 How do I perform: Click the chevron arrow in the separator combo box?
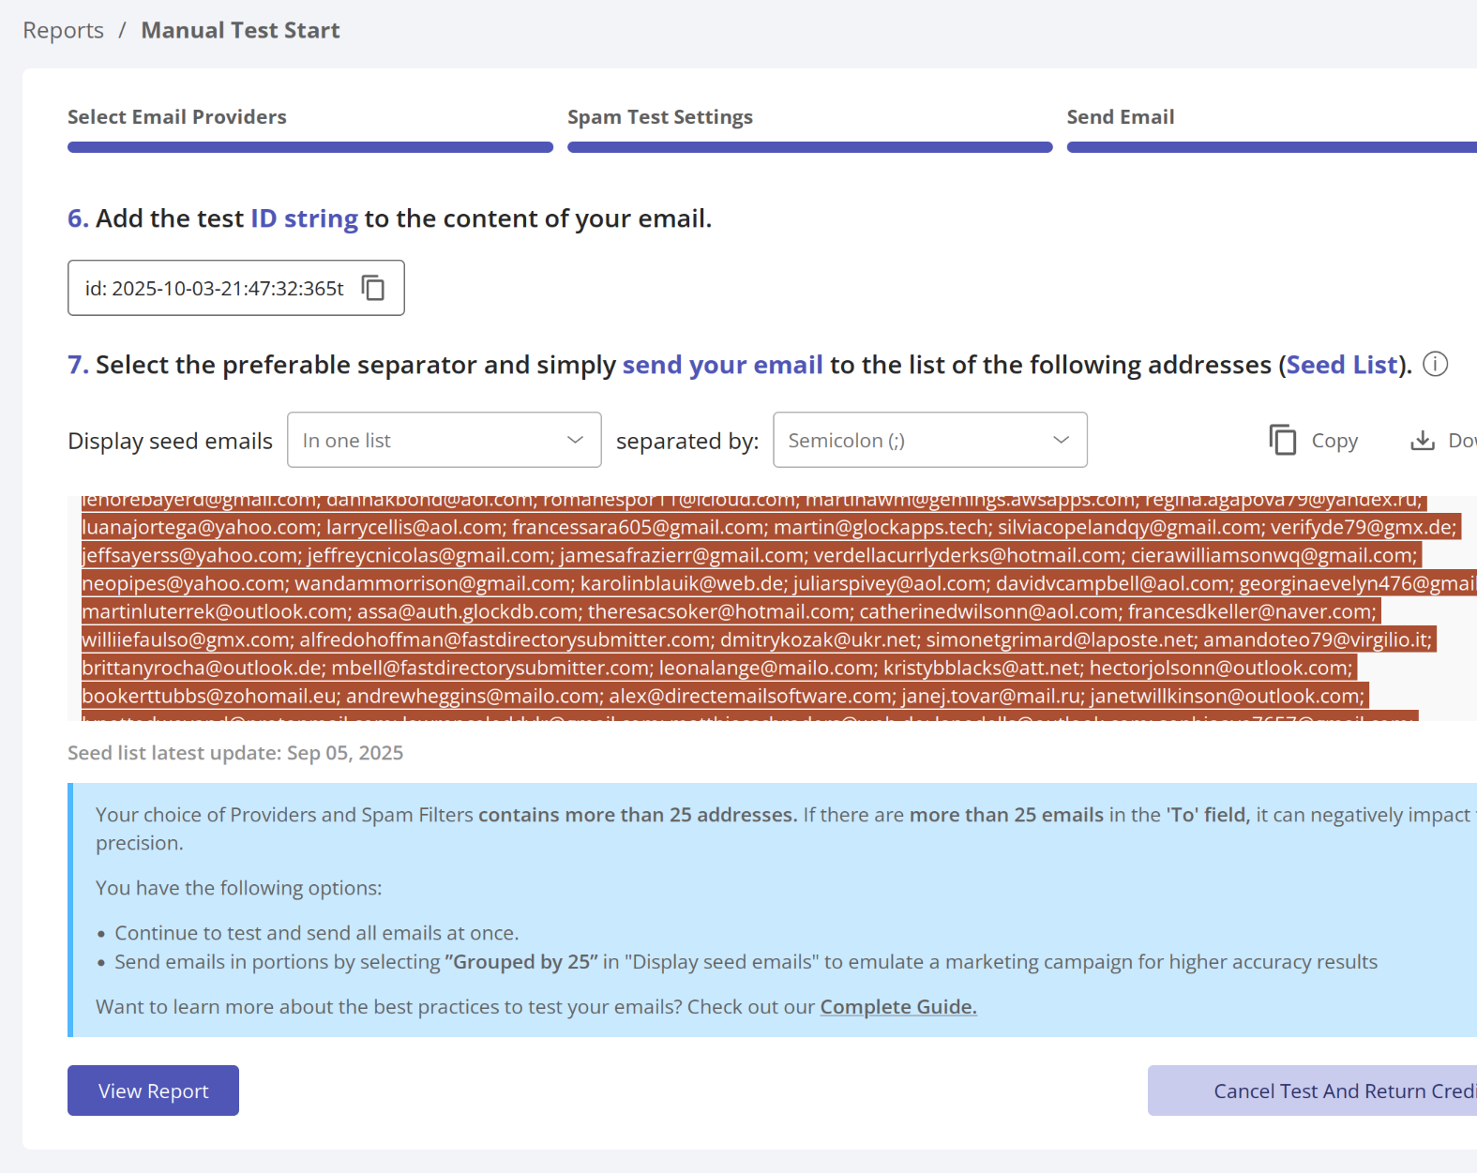click(1061, 440)
